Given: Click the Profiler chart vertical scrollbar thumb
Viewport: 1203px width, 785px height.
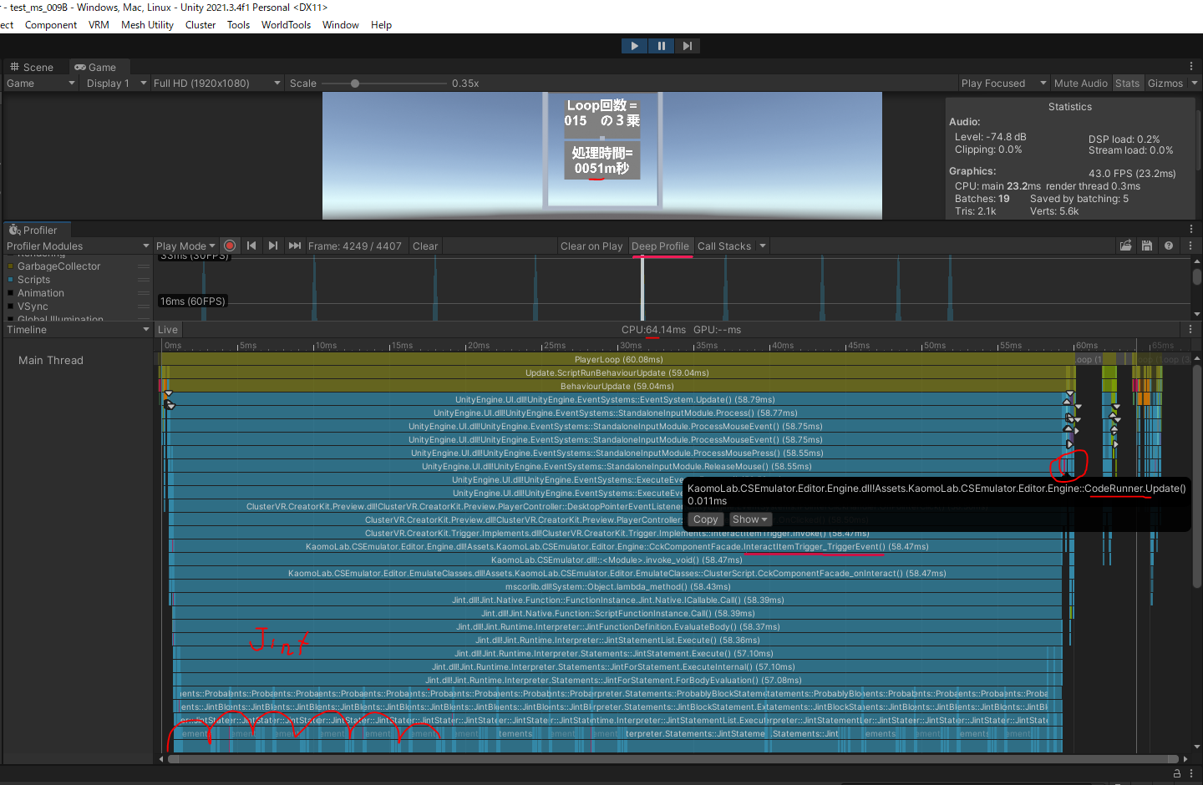Looking at the screenshot, I should pyautogui.click(x=1196, y=276).
